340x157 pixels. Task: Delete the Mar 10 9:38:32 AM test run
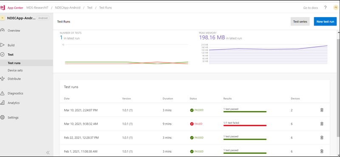click(x=322, y=124)
